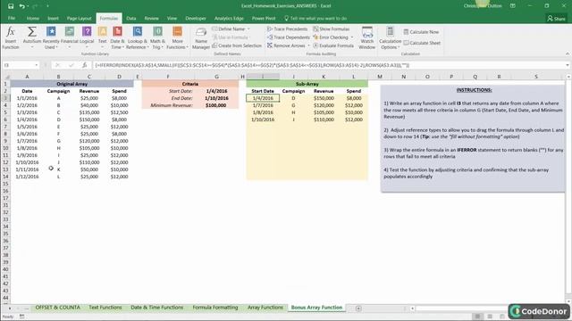The image size is (572, 321).
Task: Add a new worksheet
Action: pos(358,309)
